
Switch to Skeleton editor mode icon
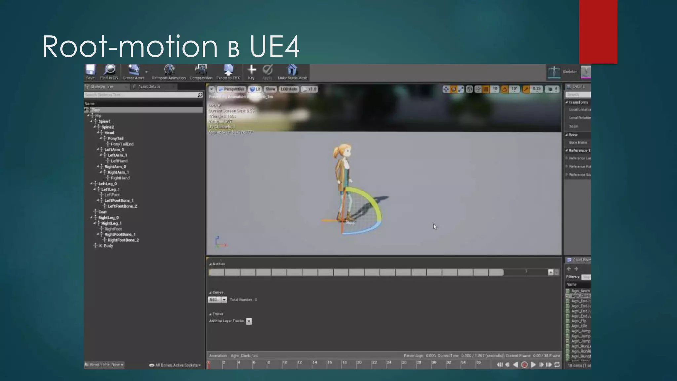point(554,72)
